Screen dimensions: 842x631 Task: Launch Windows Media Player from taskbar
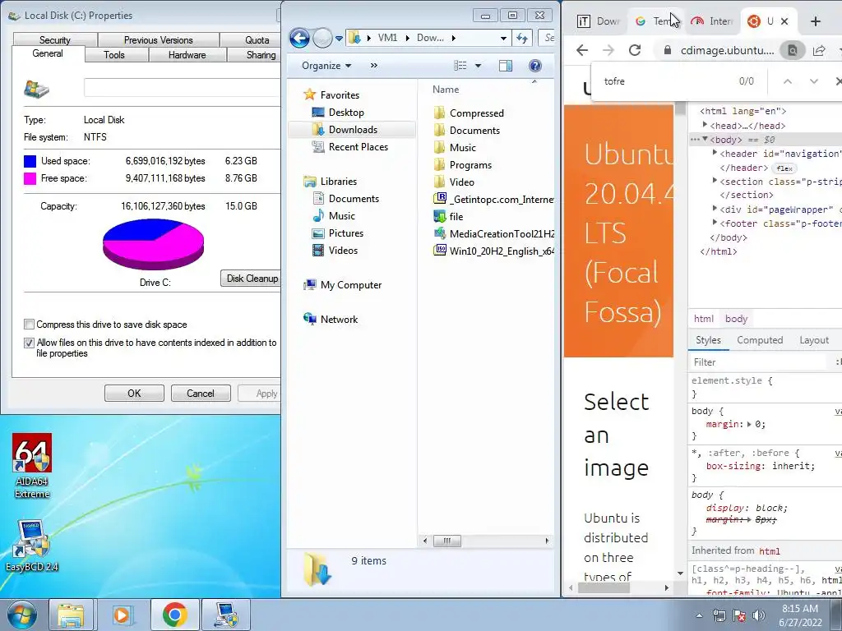pos(122,615)
